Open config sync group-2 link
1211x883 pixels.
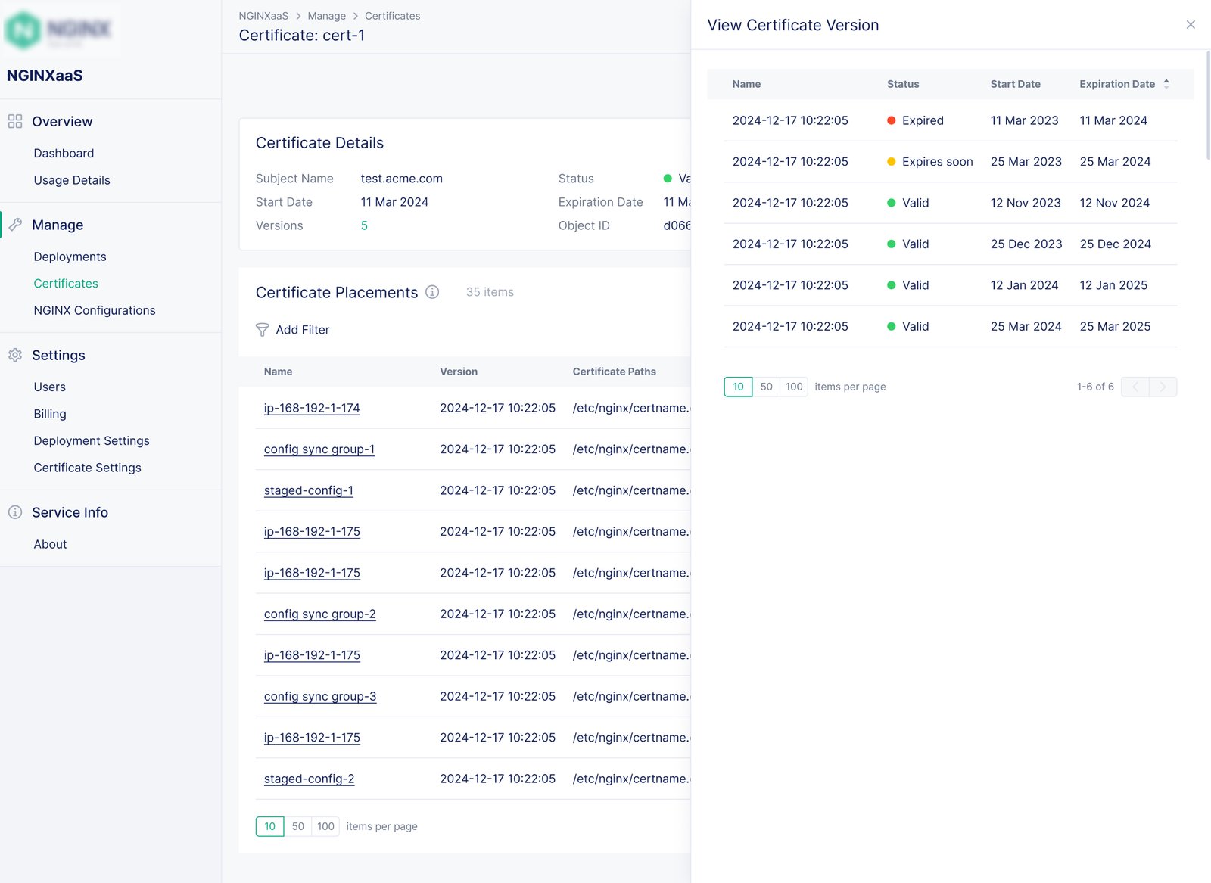pyautogui.click(x=320, y=614)
